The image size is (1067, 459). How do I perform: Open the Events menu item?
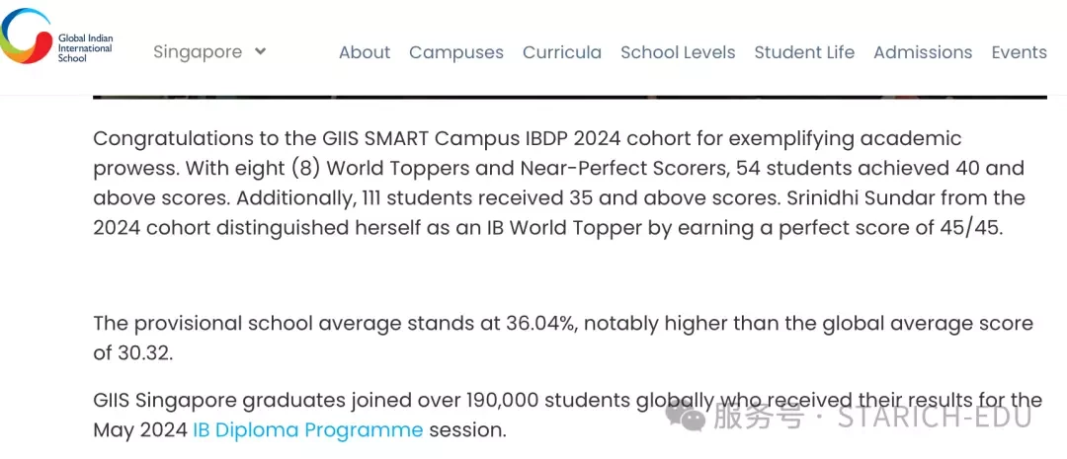[x=1019, y=52]
